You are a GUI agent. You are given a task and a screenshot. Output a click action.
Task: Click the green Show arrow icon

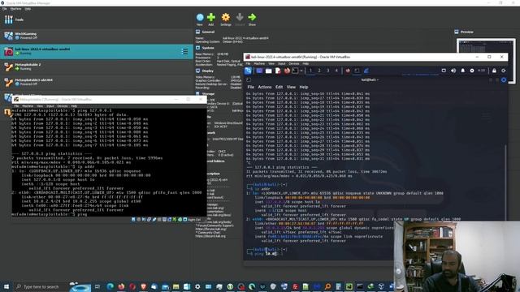(x=252, y=17)
